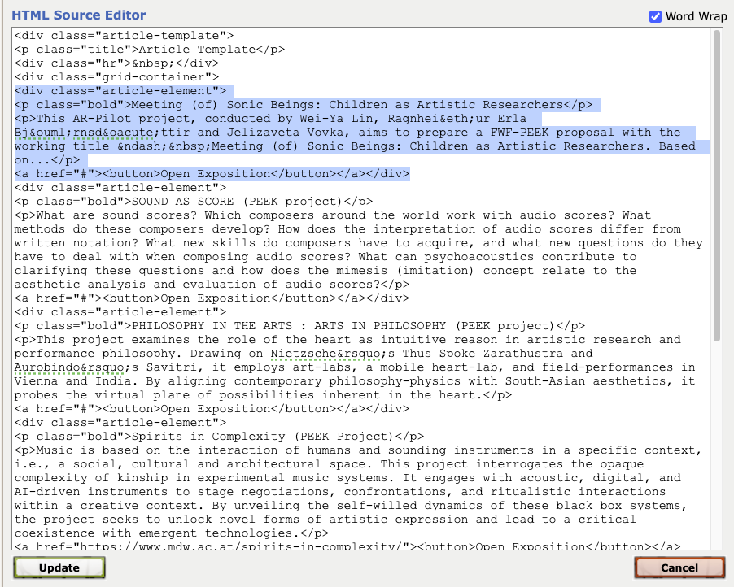Click the highlighted Open Exposition anchor line

point(212,174)
